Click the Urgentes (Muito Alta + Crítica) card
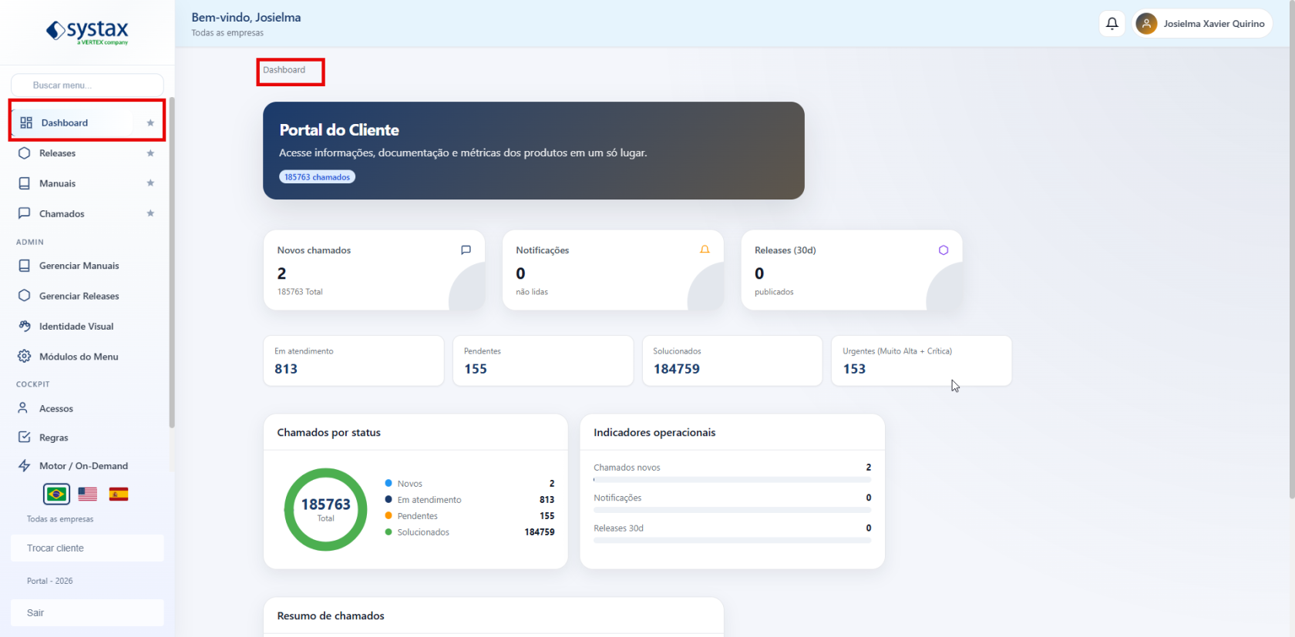Viewport: 1295px width, 637px height. pos(921,360)
